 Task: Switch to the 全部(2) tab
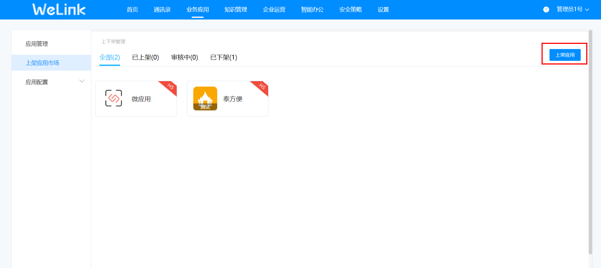[110, 58]
